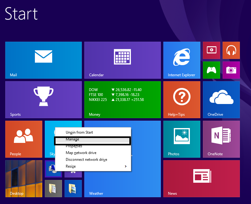Open the Mail tile

pyautogui.click(x=44, y=60)
